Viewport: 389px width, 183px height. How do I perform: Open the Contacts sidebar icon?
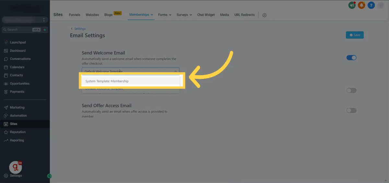[x=6, y=75]
